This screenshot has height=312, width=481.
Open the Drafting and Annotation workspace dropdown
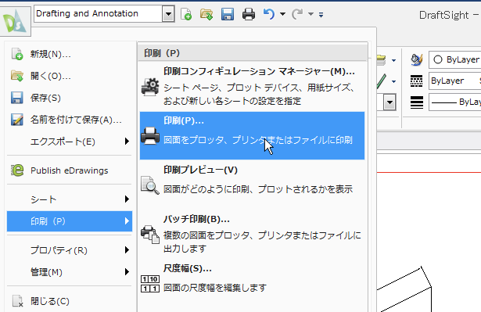tap(168, 14)
